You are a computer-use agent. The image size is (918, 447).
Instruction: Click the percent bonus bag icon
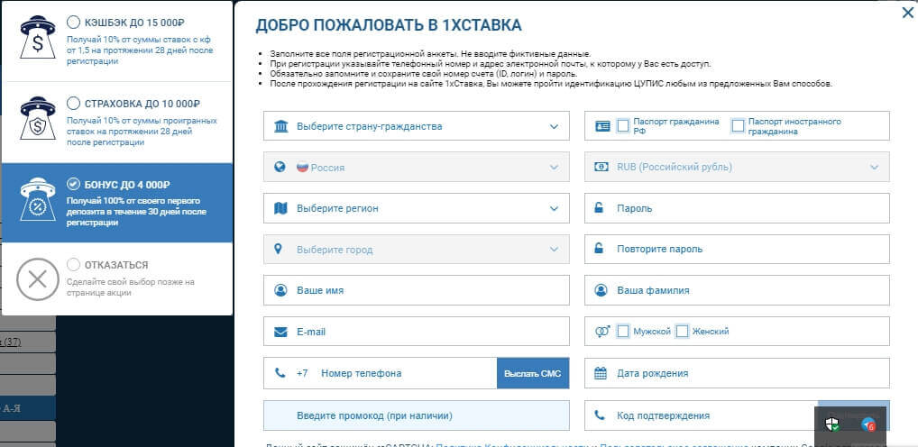(38, 199)
